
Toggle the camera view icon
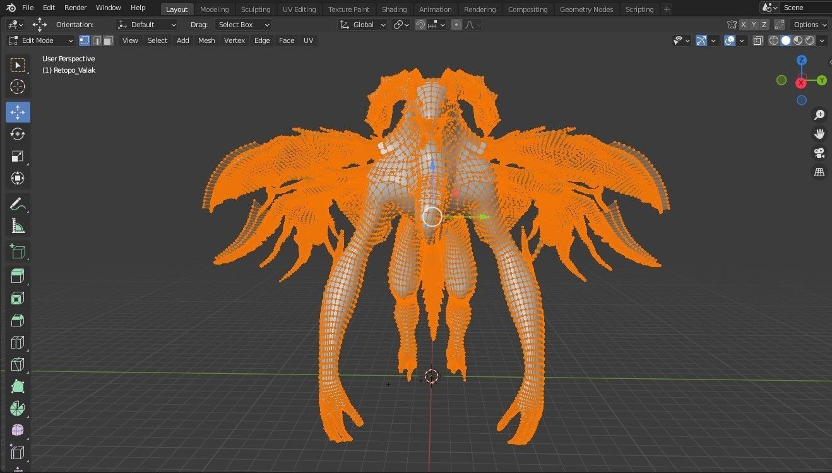pyautogui.click(x=819, y=153)
